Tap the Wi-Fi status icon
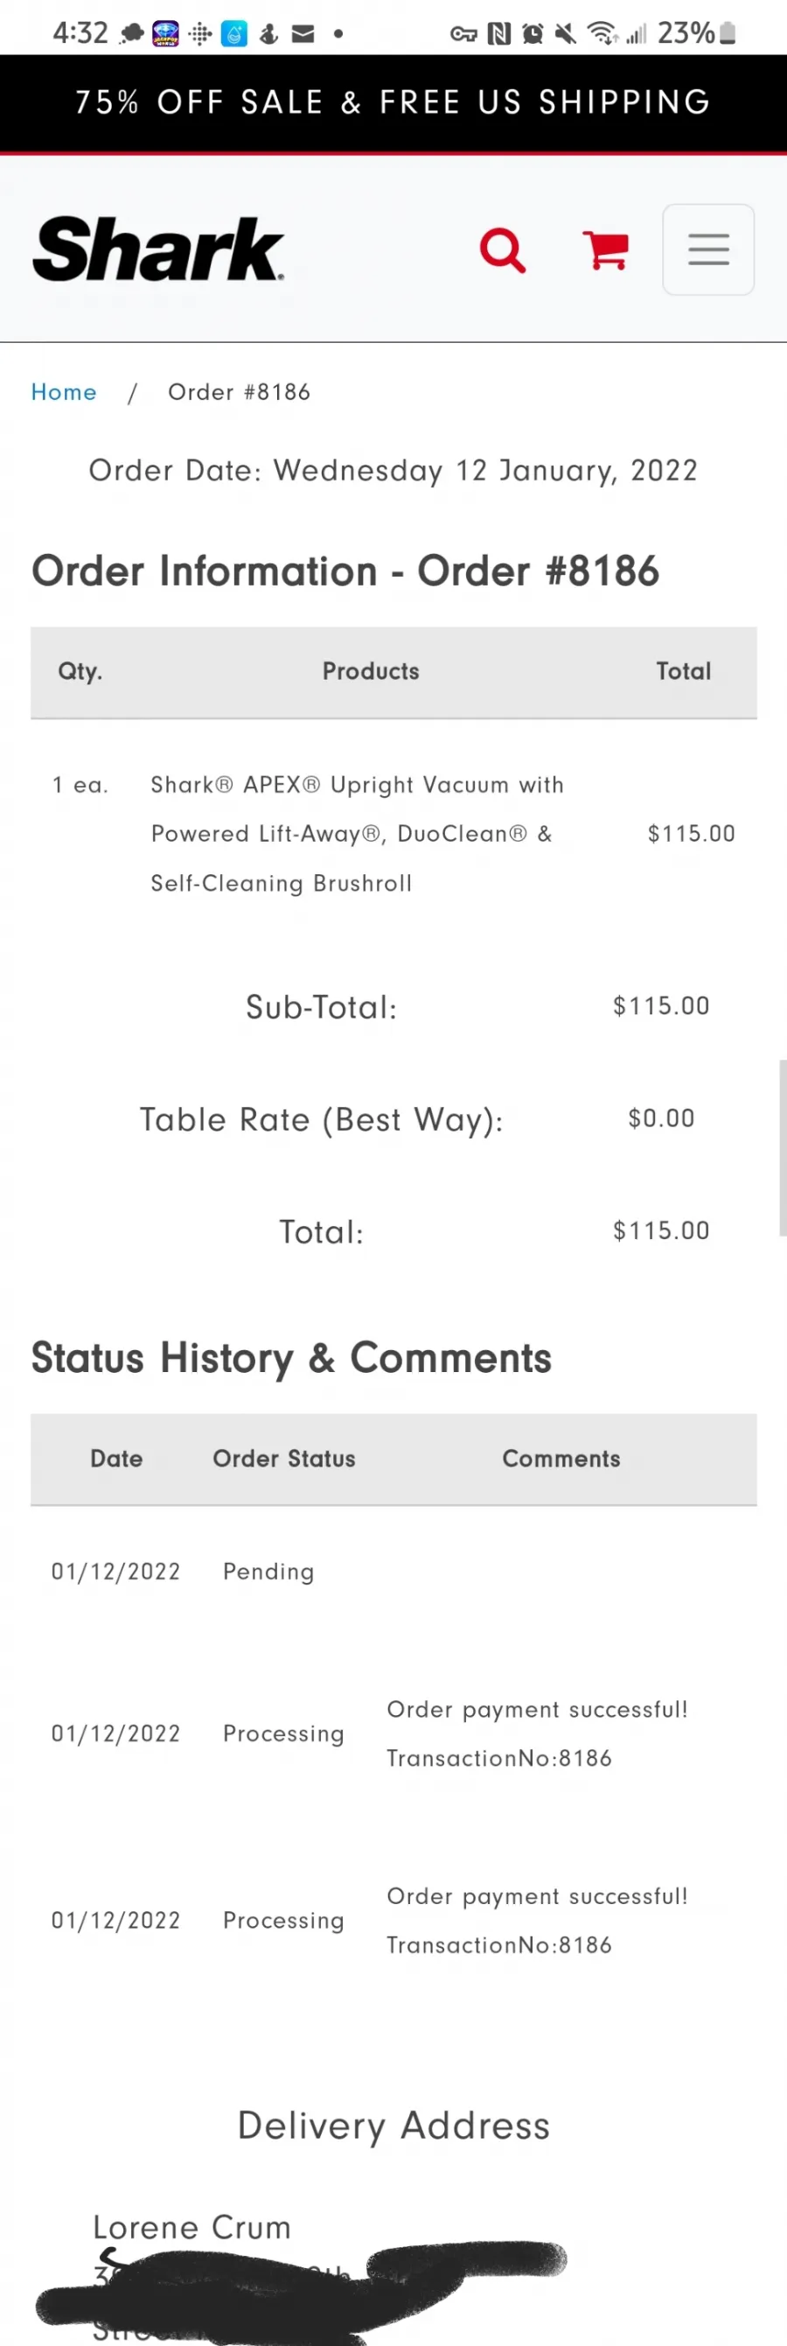Screen dimensions: 787x2346 (x=602, y=34)
